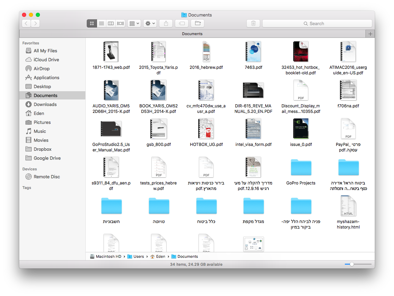Select gsb_800.pdf file
The width and height of the screenshot is (394, 296).
tap(159, 129)
